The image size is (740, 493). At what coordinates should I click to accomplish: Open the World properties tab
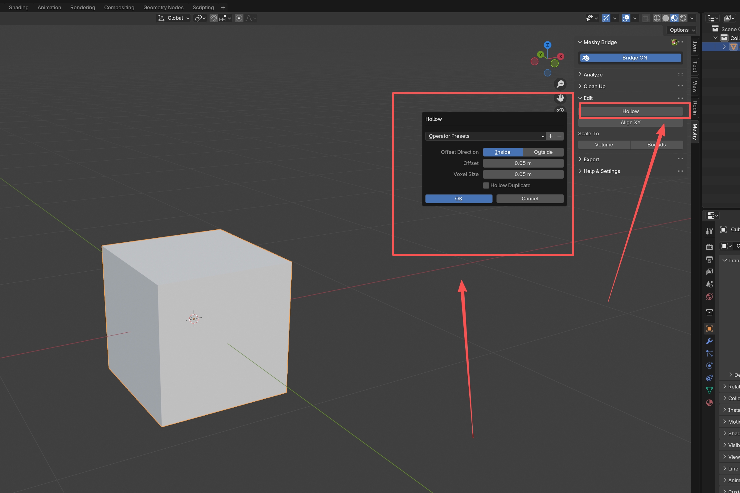(709, 297)
